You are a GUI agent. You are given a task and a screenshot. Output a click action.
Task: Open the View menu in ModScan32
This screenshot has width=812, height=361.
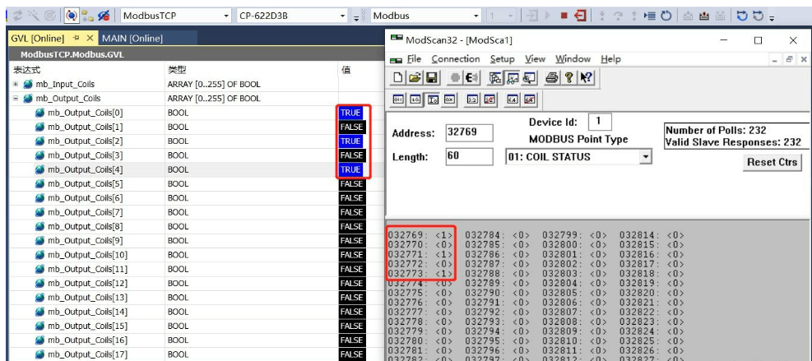point(535,59)
